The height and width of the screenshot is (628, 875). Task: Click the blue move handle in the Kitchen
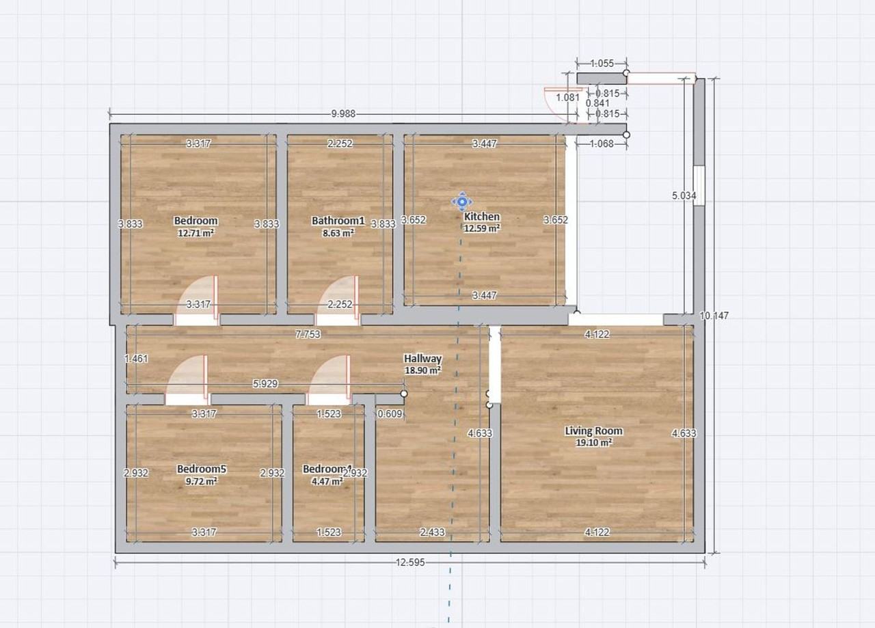tap(461, 202)
